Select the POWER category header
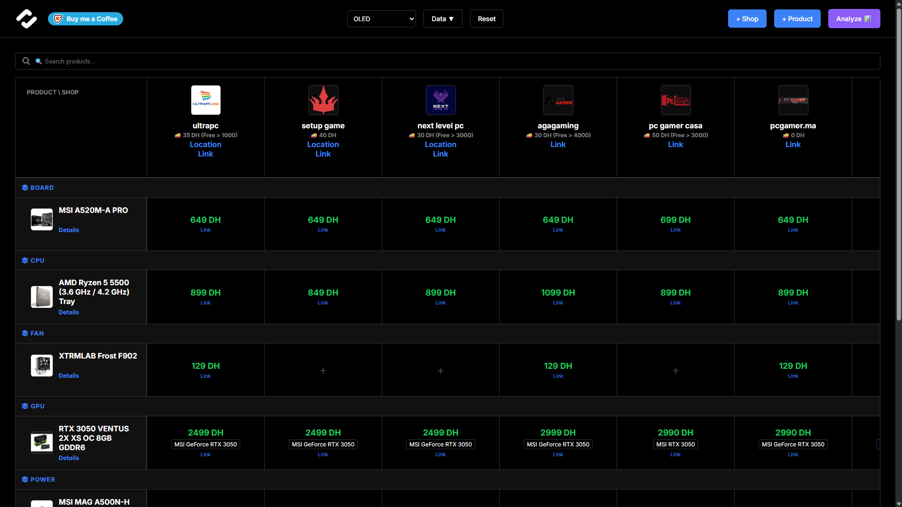Screen dimensions: 902x507 [43, 479]
